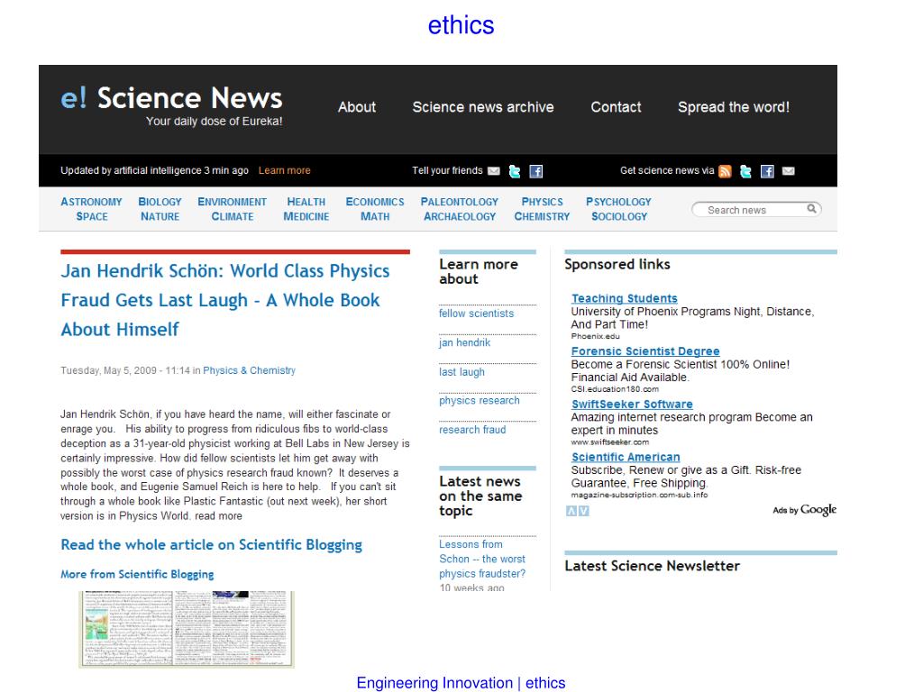Click the fellow scientists topic link
The height and width of the screenshot is (692, 923).
tap(476, 314)
